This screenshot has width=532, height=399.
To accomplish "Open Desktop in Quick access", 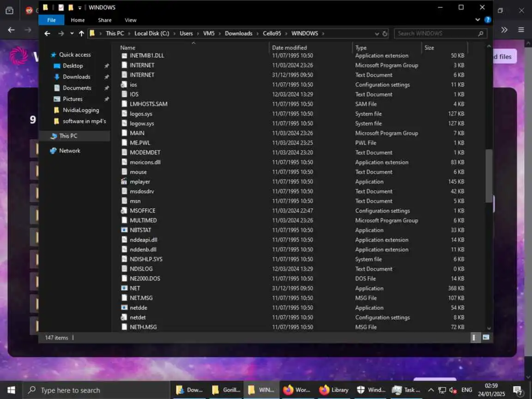I will (x=73, y=66).
